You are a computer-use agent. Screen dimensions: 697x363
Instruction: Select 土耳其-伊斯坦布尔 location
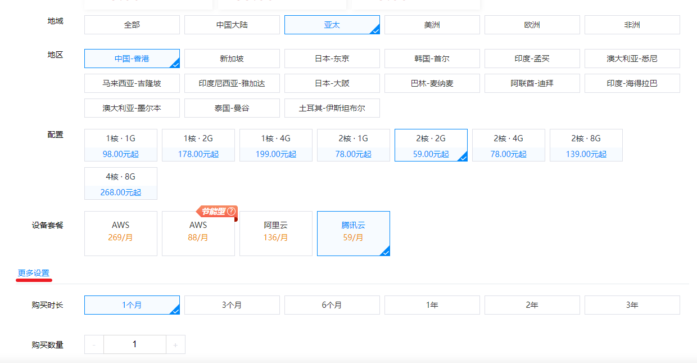pyautogui.click(x=332, y=108)
